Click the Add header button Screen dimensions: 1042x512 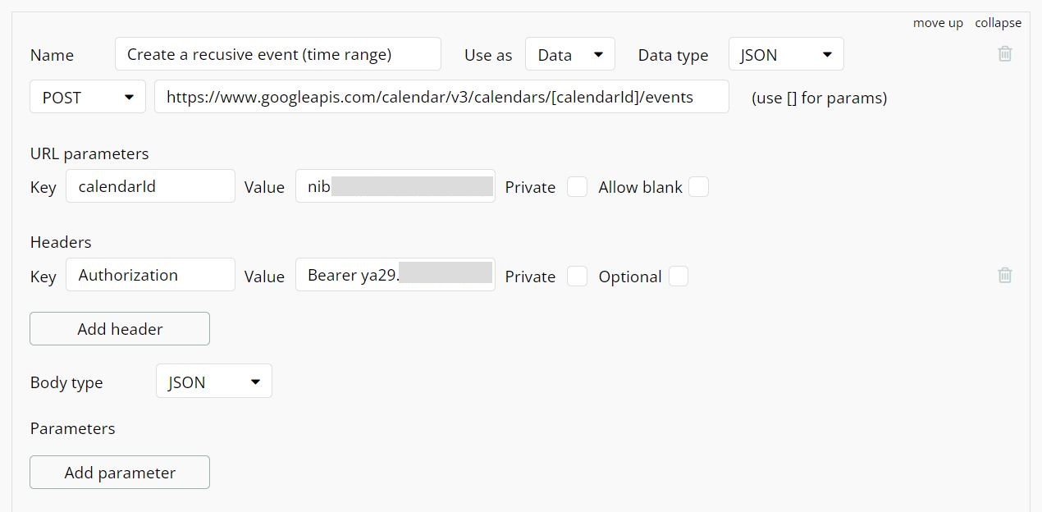pos(120,329)
